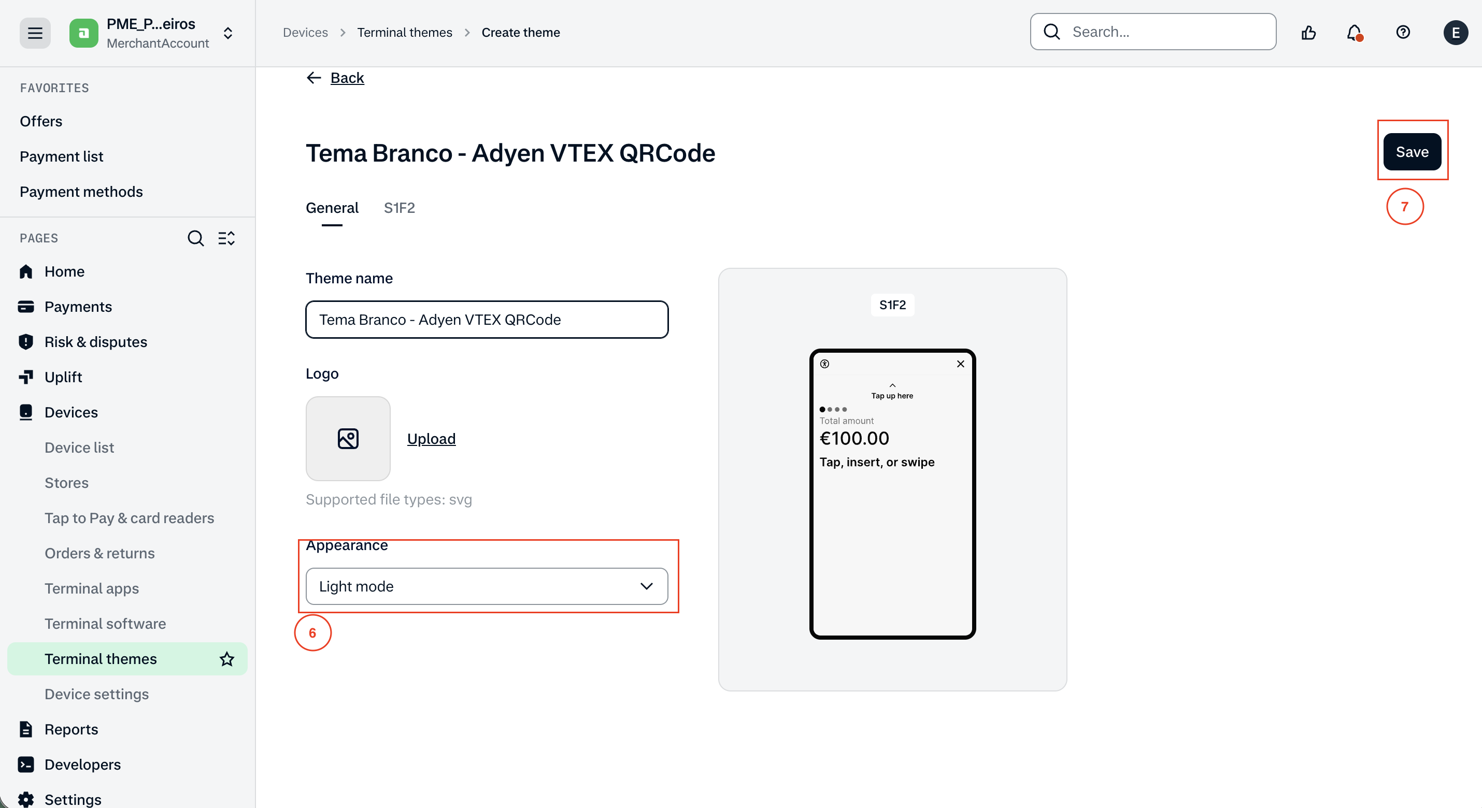Focus the top Search field

point(1153,32)
